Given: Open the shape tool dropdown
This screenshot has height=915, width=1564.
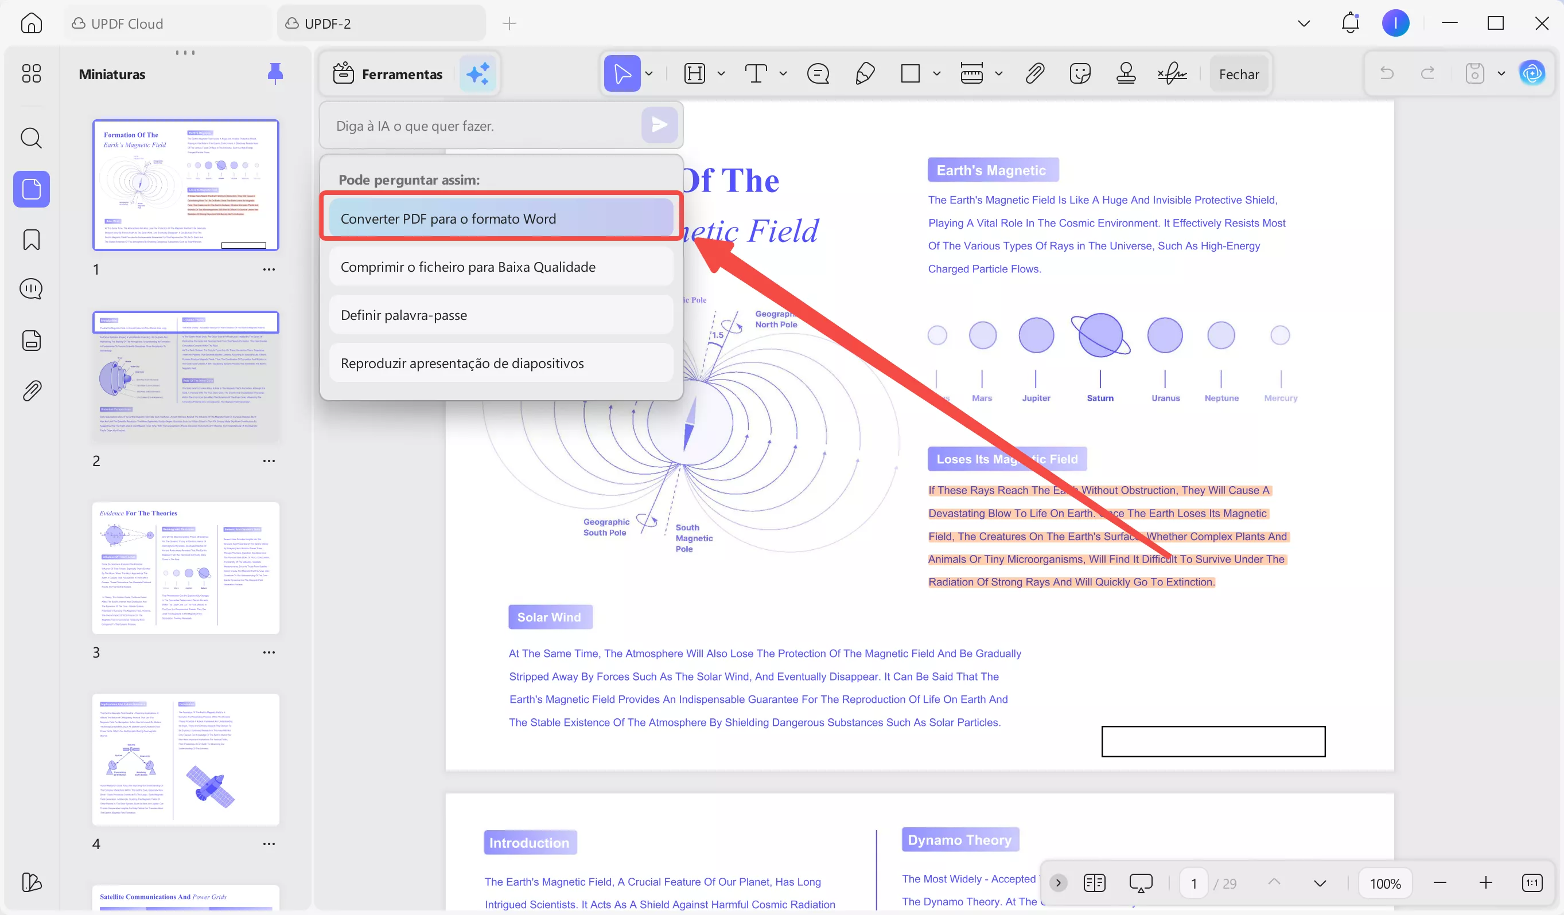Looking at the screenshot, I should (936, 73).
